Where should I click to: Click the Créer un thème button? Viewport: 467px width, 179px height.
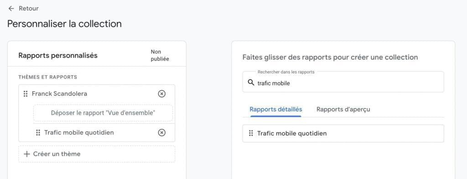(97, 154)
